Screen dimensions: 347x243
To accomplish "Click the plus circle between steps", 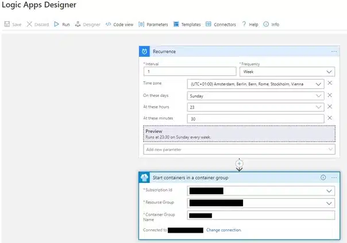I will click(239, 163).
